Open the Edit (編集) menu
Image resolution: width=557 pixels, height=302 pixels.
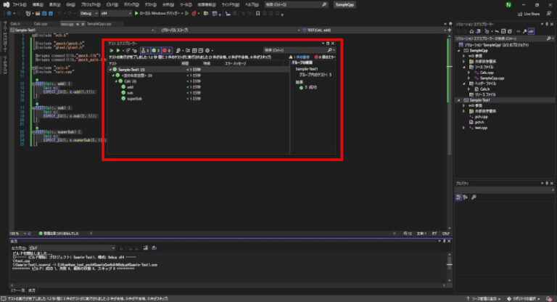click(37, 4)
